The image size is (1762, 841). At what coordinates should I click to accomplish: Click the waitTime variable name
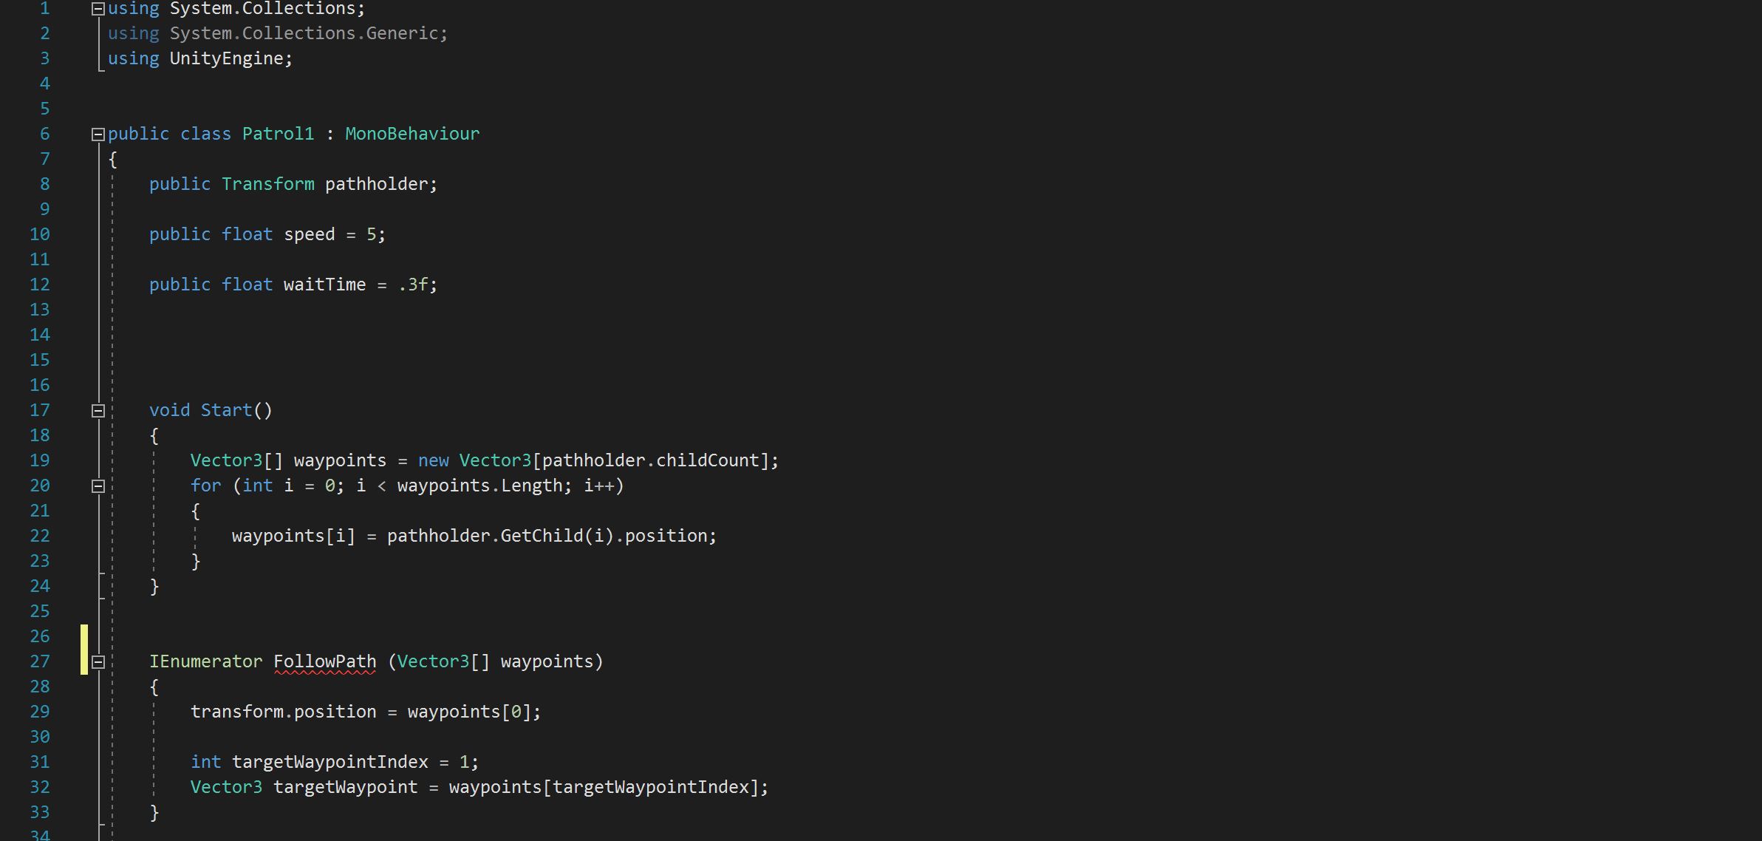pos(324,285)
